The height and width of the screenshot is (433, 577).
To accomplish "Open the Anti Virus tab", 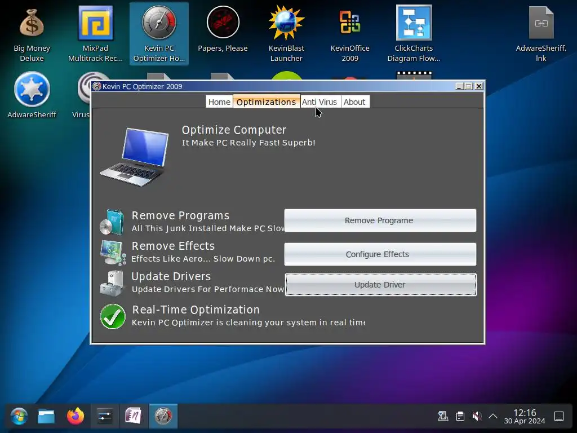I will coord(319,102).
